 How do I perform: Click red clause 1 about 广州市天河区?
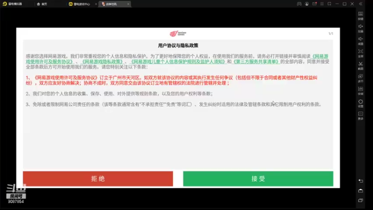click(172, 80)
